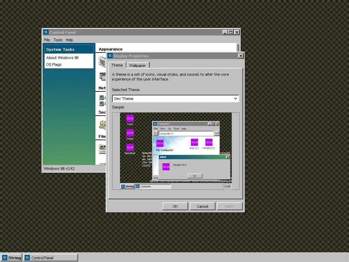The image size is (349, 262).
Task: Click the sample Alert OK button
Action: pos(195,176)
